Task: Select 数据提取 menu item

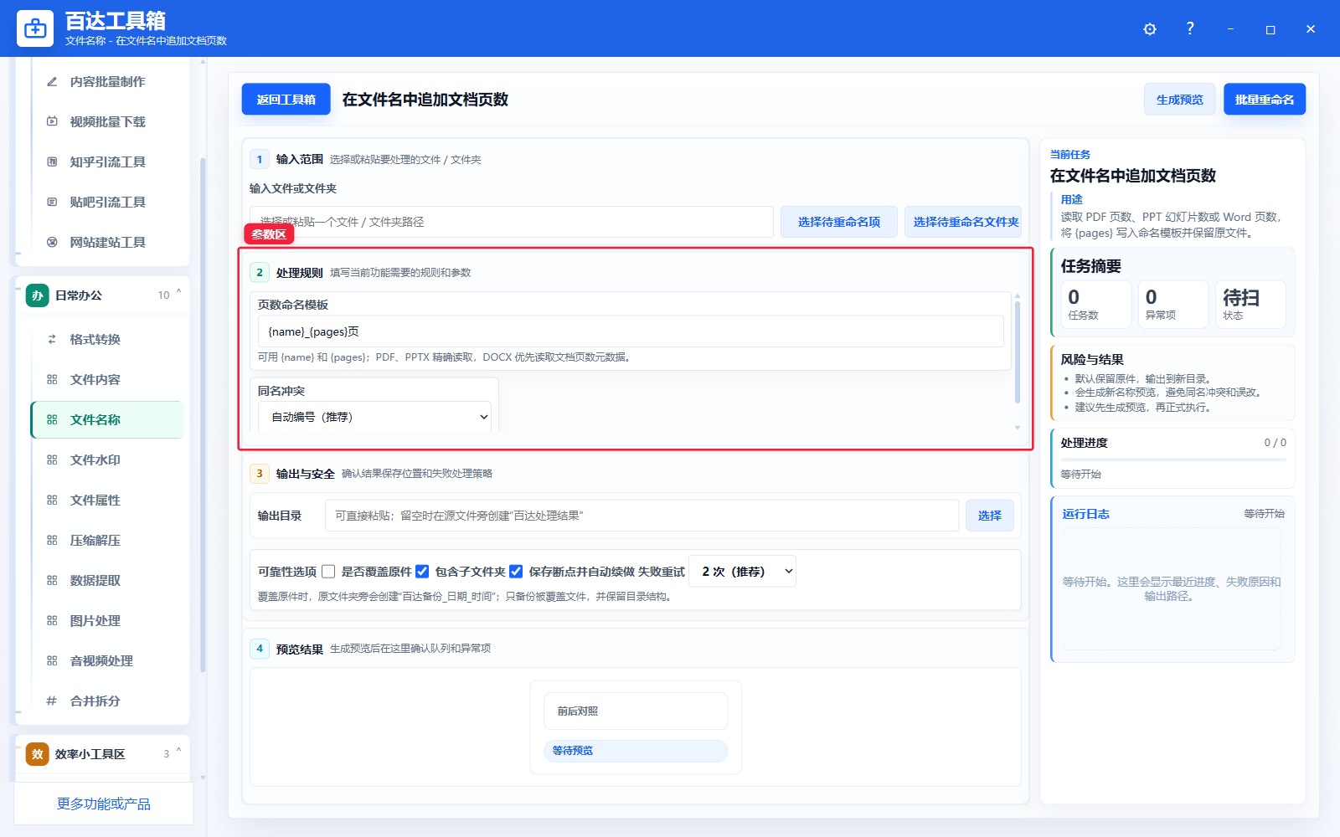Action: pos(107,581)
